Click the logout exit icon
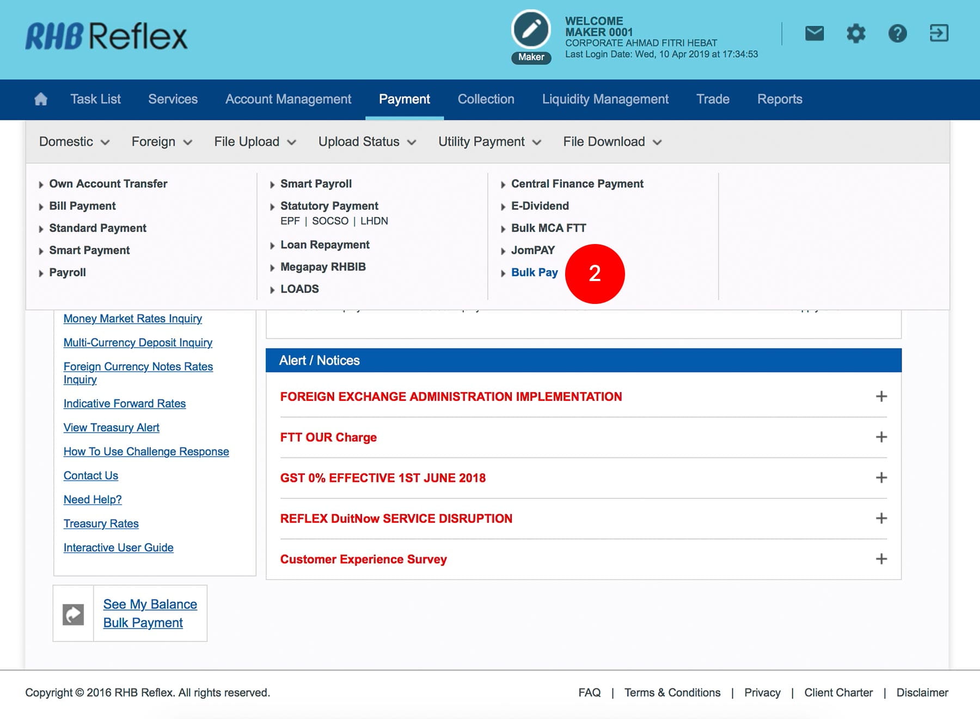980x719 pixels. pos(939,34)
